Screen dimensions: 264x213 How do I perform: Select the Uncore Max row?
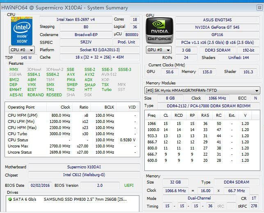coord(72,146)
